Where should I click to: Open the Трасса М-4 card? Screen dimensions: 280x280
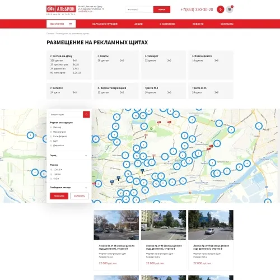coord(164,91)
